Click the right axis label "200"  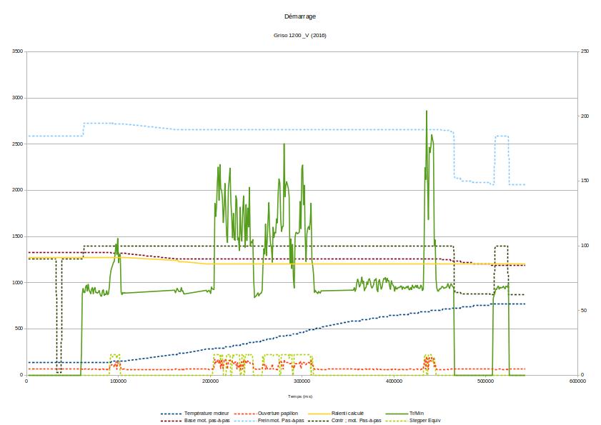pyautogui.click(x=585, y=116)
